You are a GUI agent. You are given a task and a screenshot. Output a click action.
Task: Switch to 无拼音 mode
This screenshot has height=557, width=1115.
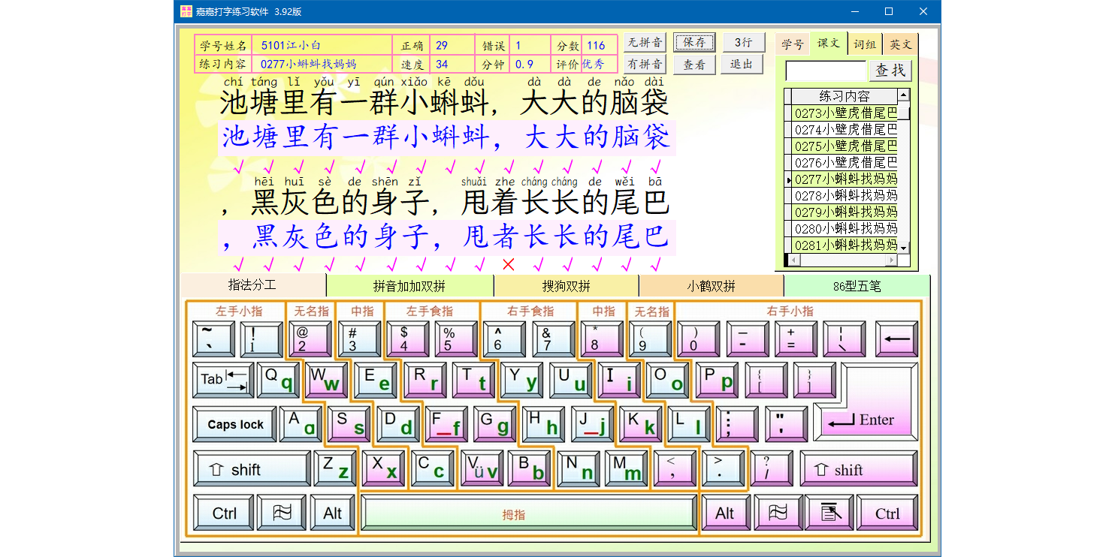coord(645,43)
